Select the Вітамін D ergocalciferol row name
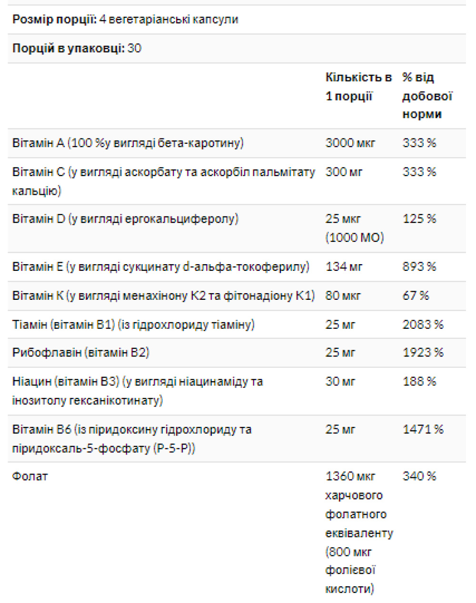 125,219
